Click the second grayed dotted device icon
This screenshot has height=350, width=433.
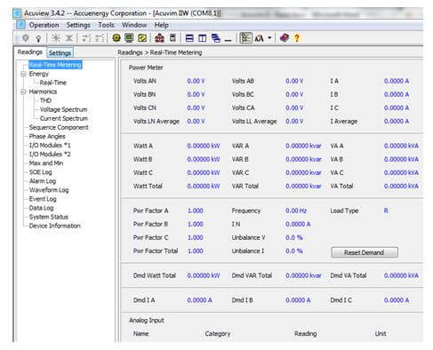[x=100, y=38]
